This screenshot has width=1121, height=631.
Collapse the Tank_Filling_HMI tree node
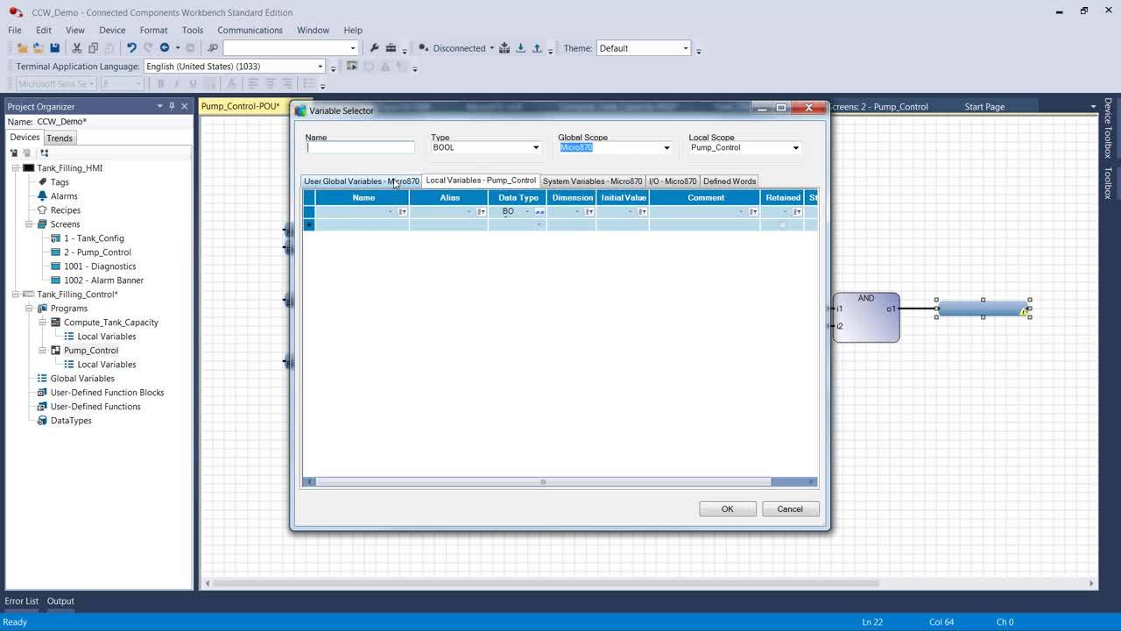coord(16,168)
